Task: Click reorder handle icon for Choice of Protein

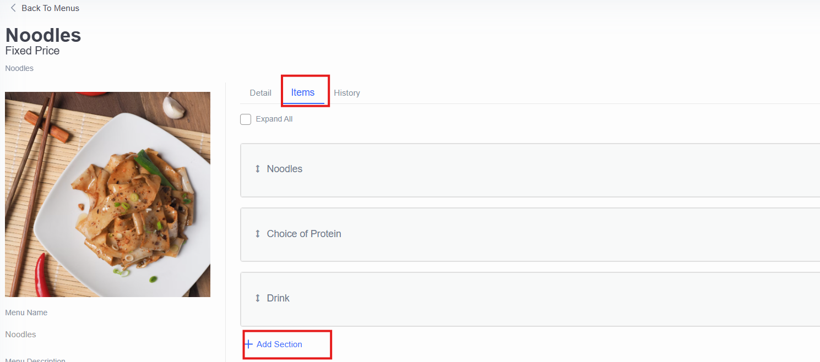Action: pos(257,234)
